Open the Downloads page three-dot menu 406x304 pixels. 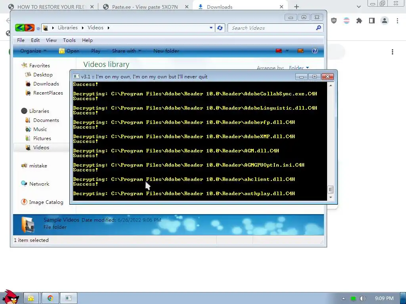393,52
